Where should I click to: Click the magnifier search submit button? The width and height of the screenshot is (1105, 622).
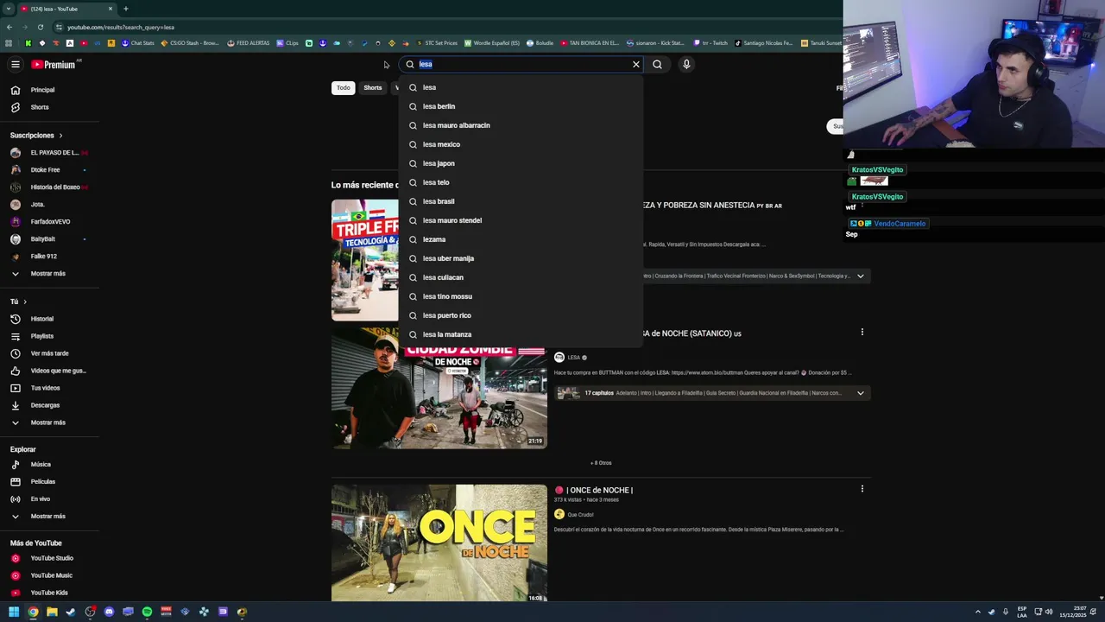pyautogui.click(x=657, y=64)
